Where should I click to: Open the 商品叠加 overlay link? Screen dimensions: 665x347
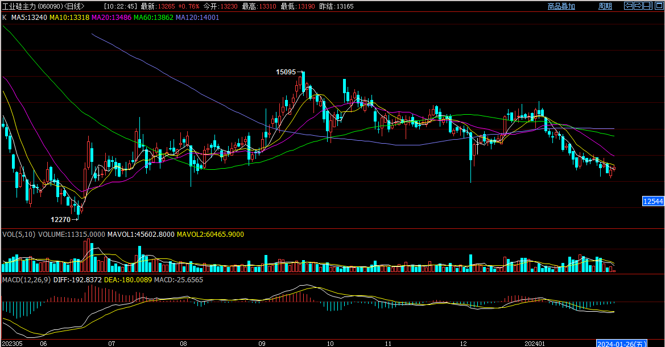(561, 6)
